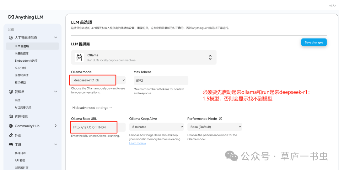Click the user icon beside 管理员
This screenshot has width=339, height=170.
[11, 92]
